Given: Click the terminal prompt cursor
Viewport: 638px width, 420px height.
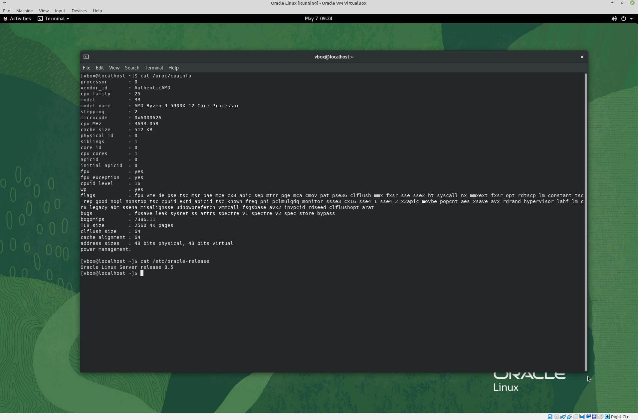Looking at the screenshot, I should [142, 273].
